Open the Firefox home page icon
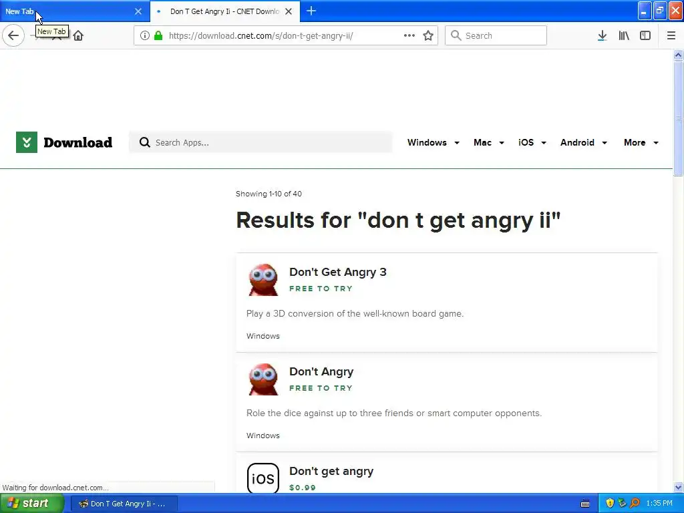The width and height of the screenshot is (684, 513). (78, 35)
